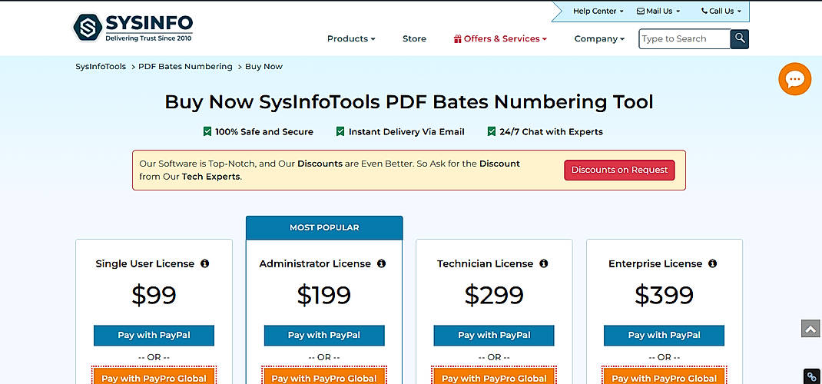The height and width of the screenshot is (384, 822).
Task: Pay with PayPro Global for Technician License
Action: click(494, 376)
